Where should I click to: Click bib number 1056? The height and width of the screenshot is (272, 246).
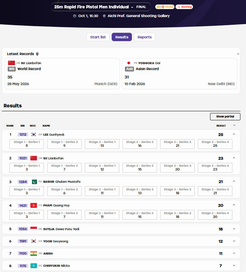click(x=23, y=229)
